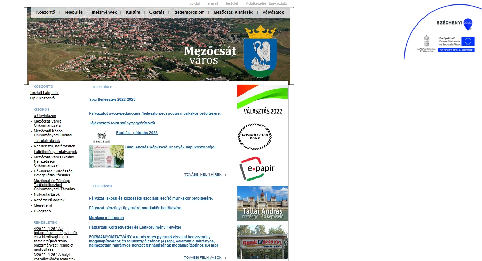Click TOVÁBBI HELYI HÍREK link

(203, 175)
